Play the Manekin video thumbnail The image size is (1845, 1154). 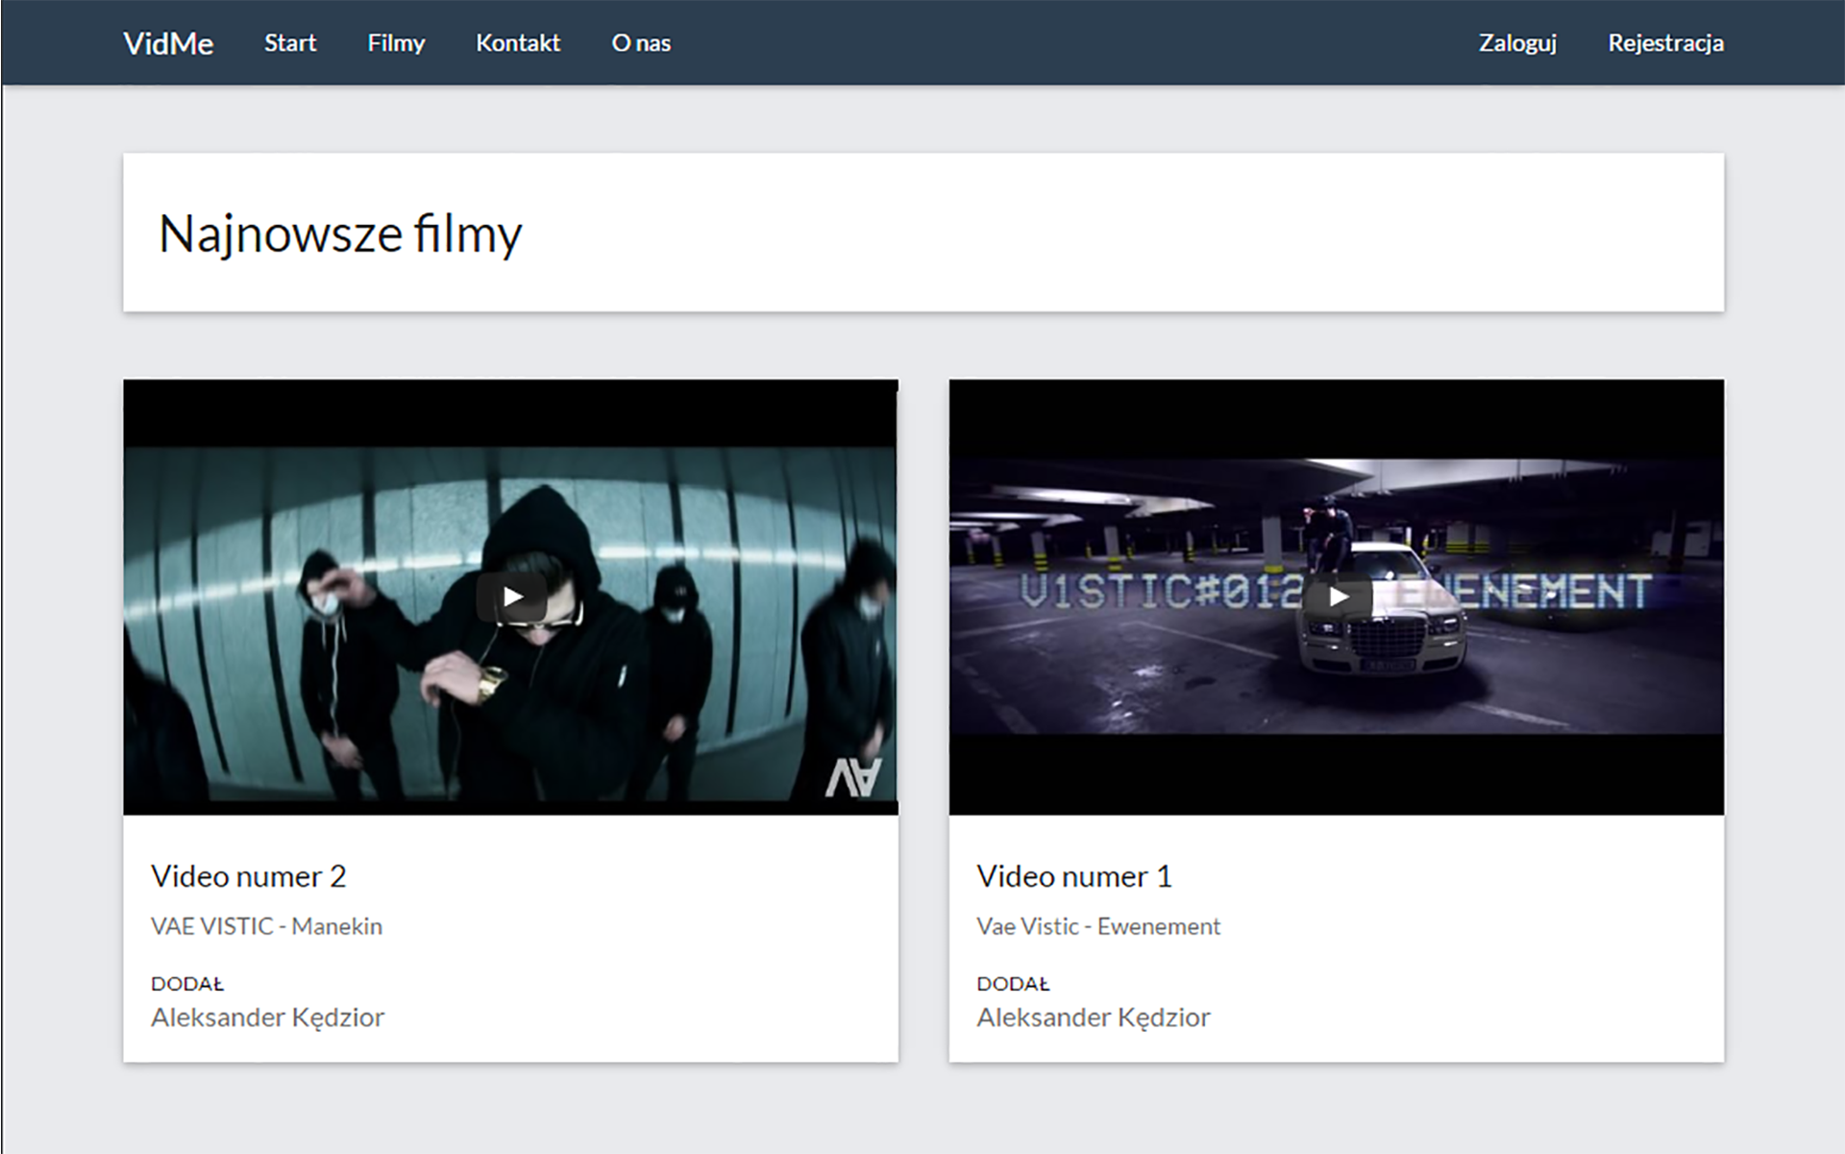click(512, 598)
